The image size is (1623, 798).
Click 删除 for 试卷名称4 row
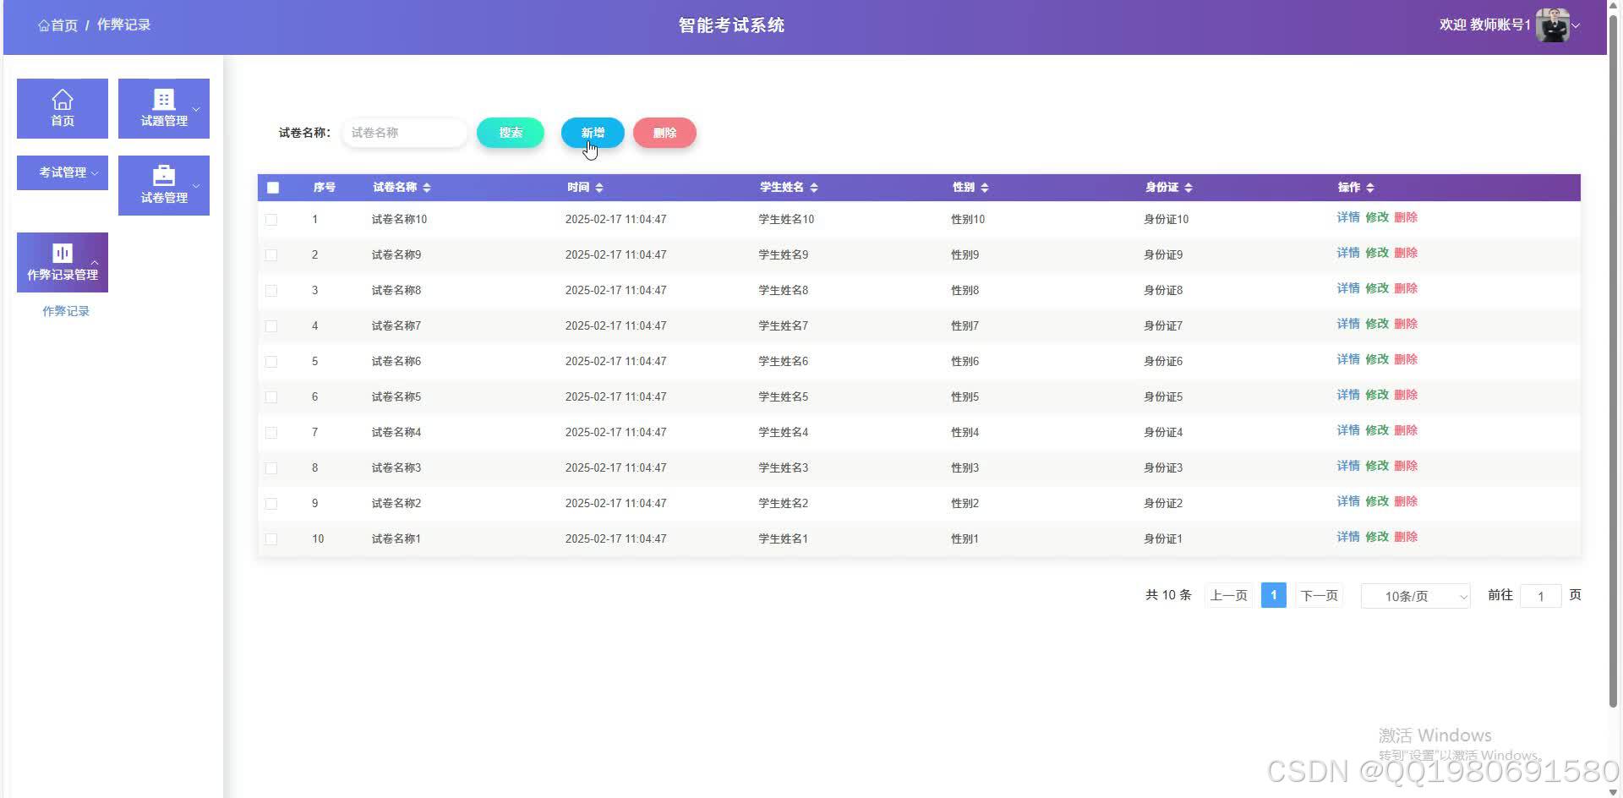click(1406, 430)
